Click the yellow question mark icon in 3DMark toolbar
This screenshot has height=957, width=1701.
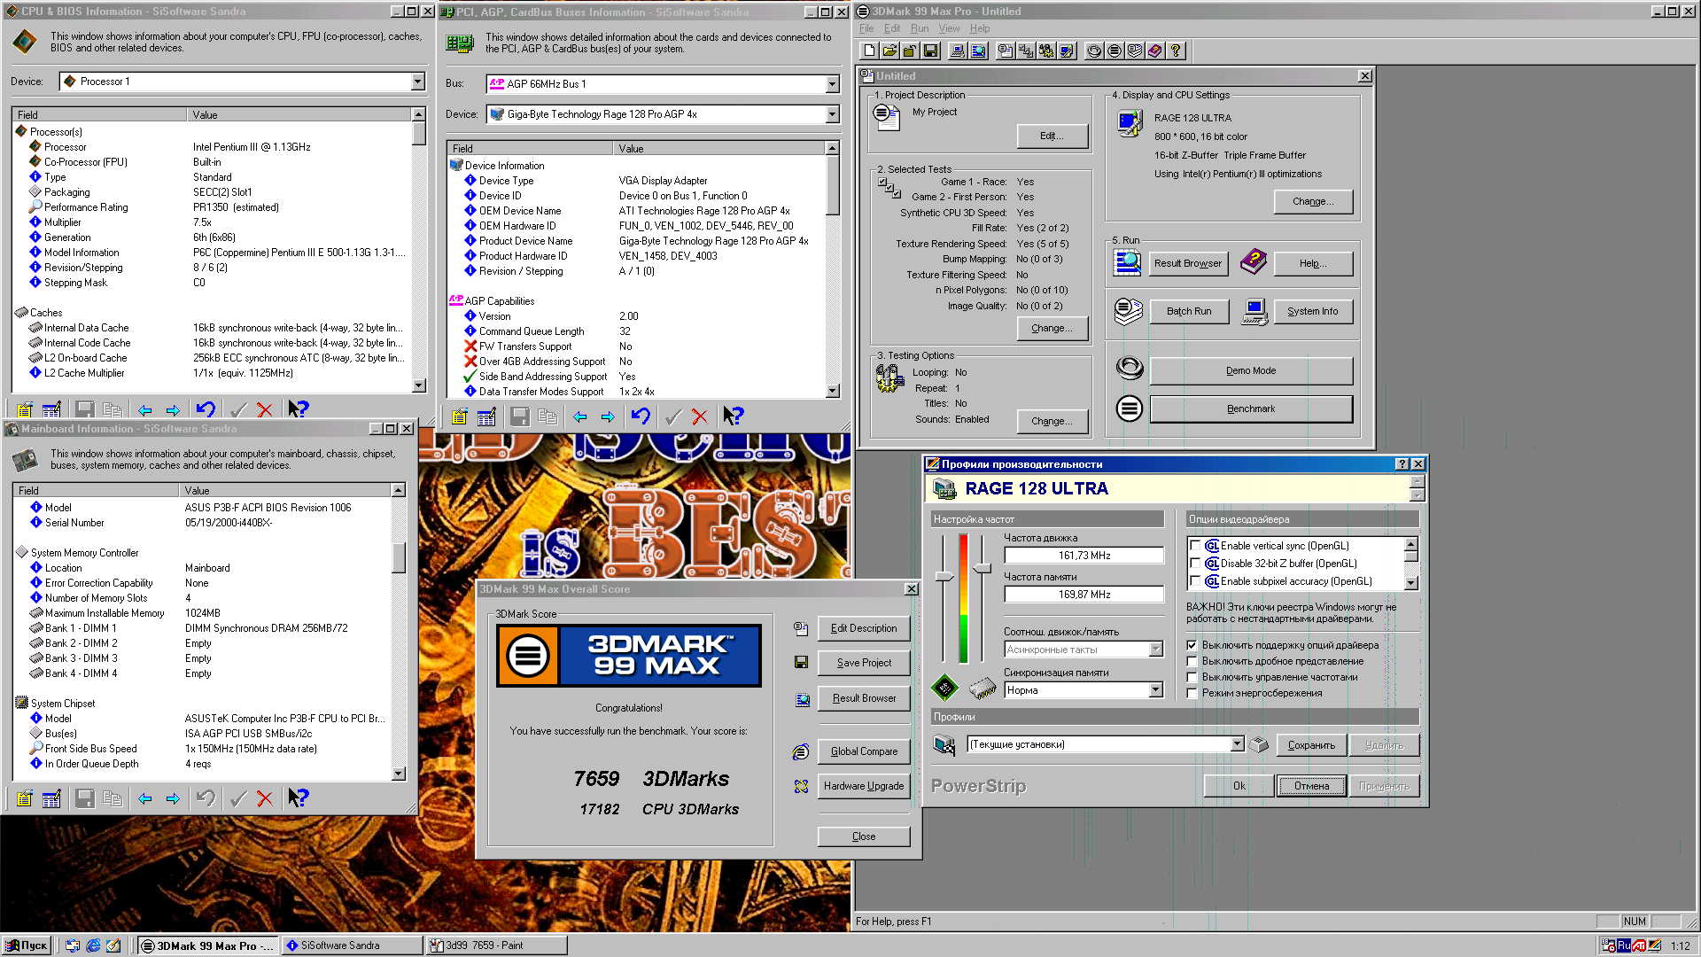click(x=1176, y=51)
